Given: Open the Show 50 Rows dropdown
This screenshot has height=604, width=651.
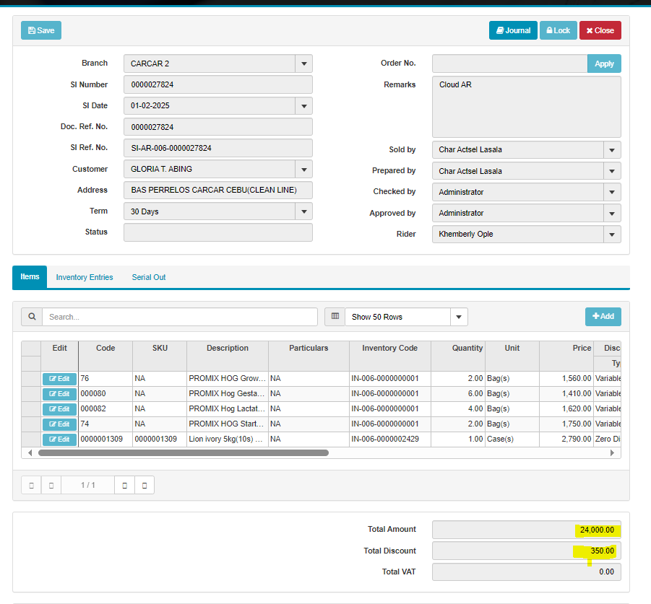Looking at the screenshot, I should 459,317.
